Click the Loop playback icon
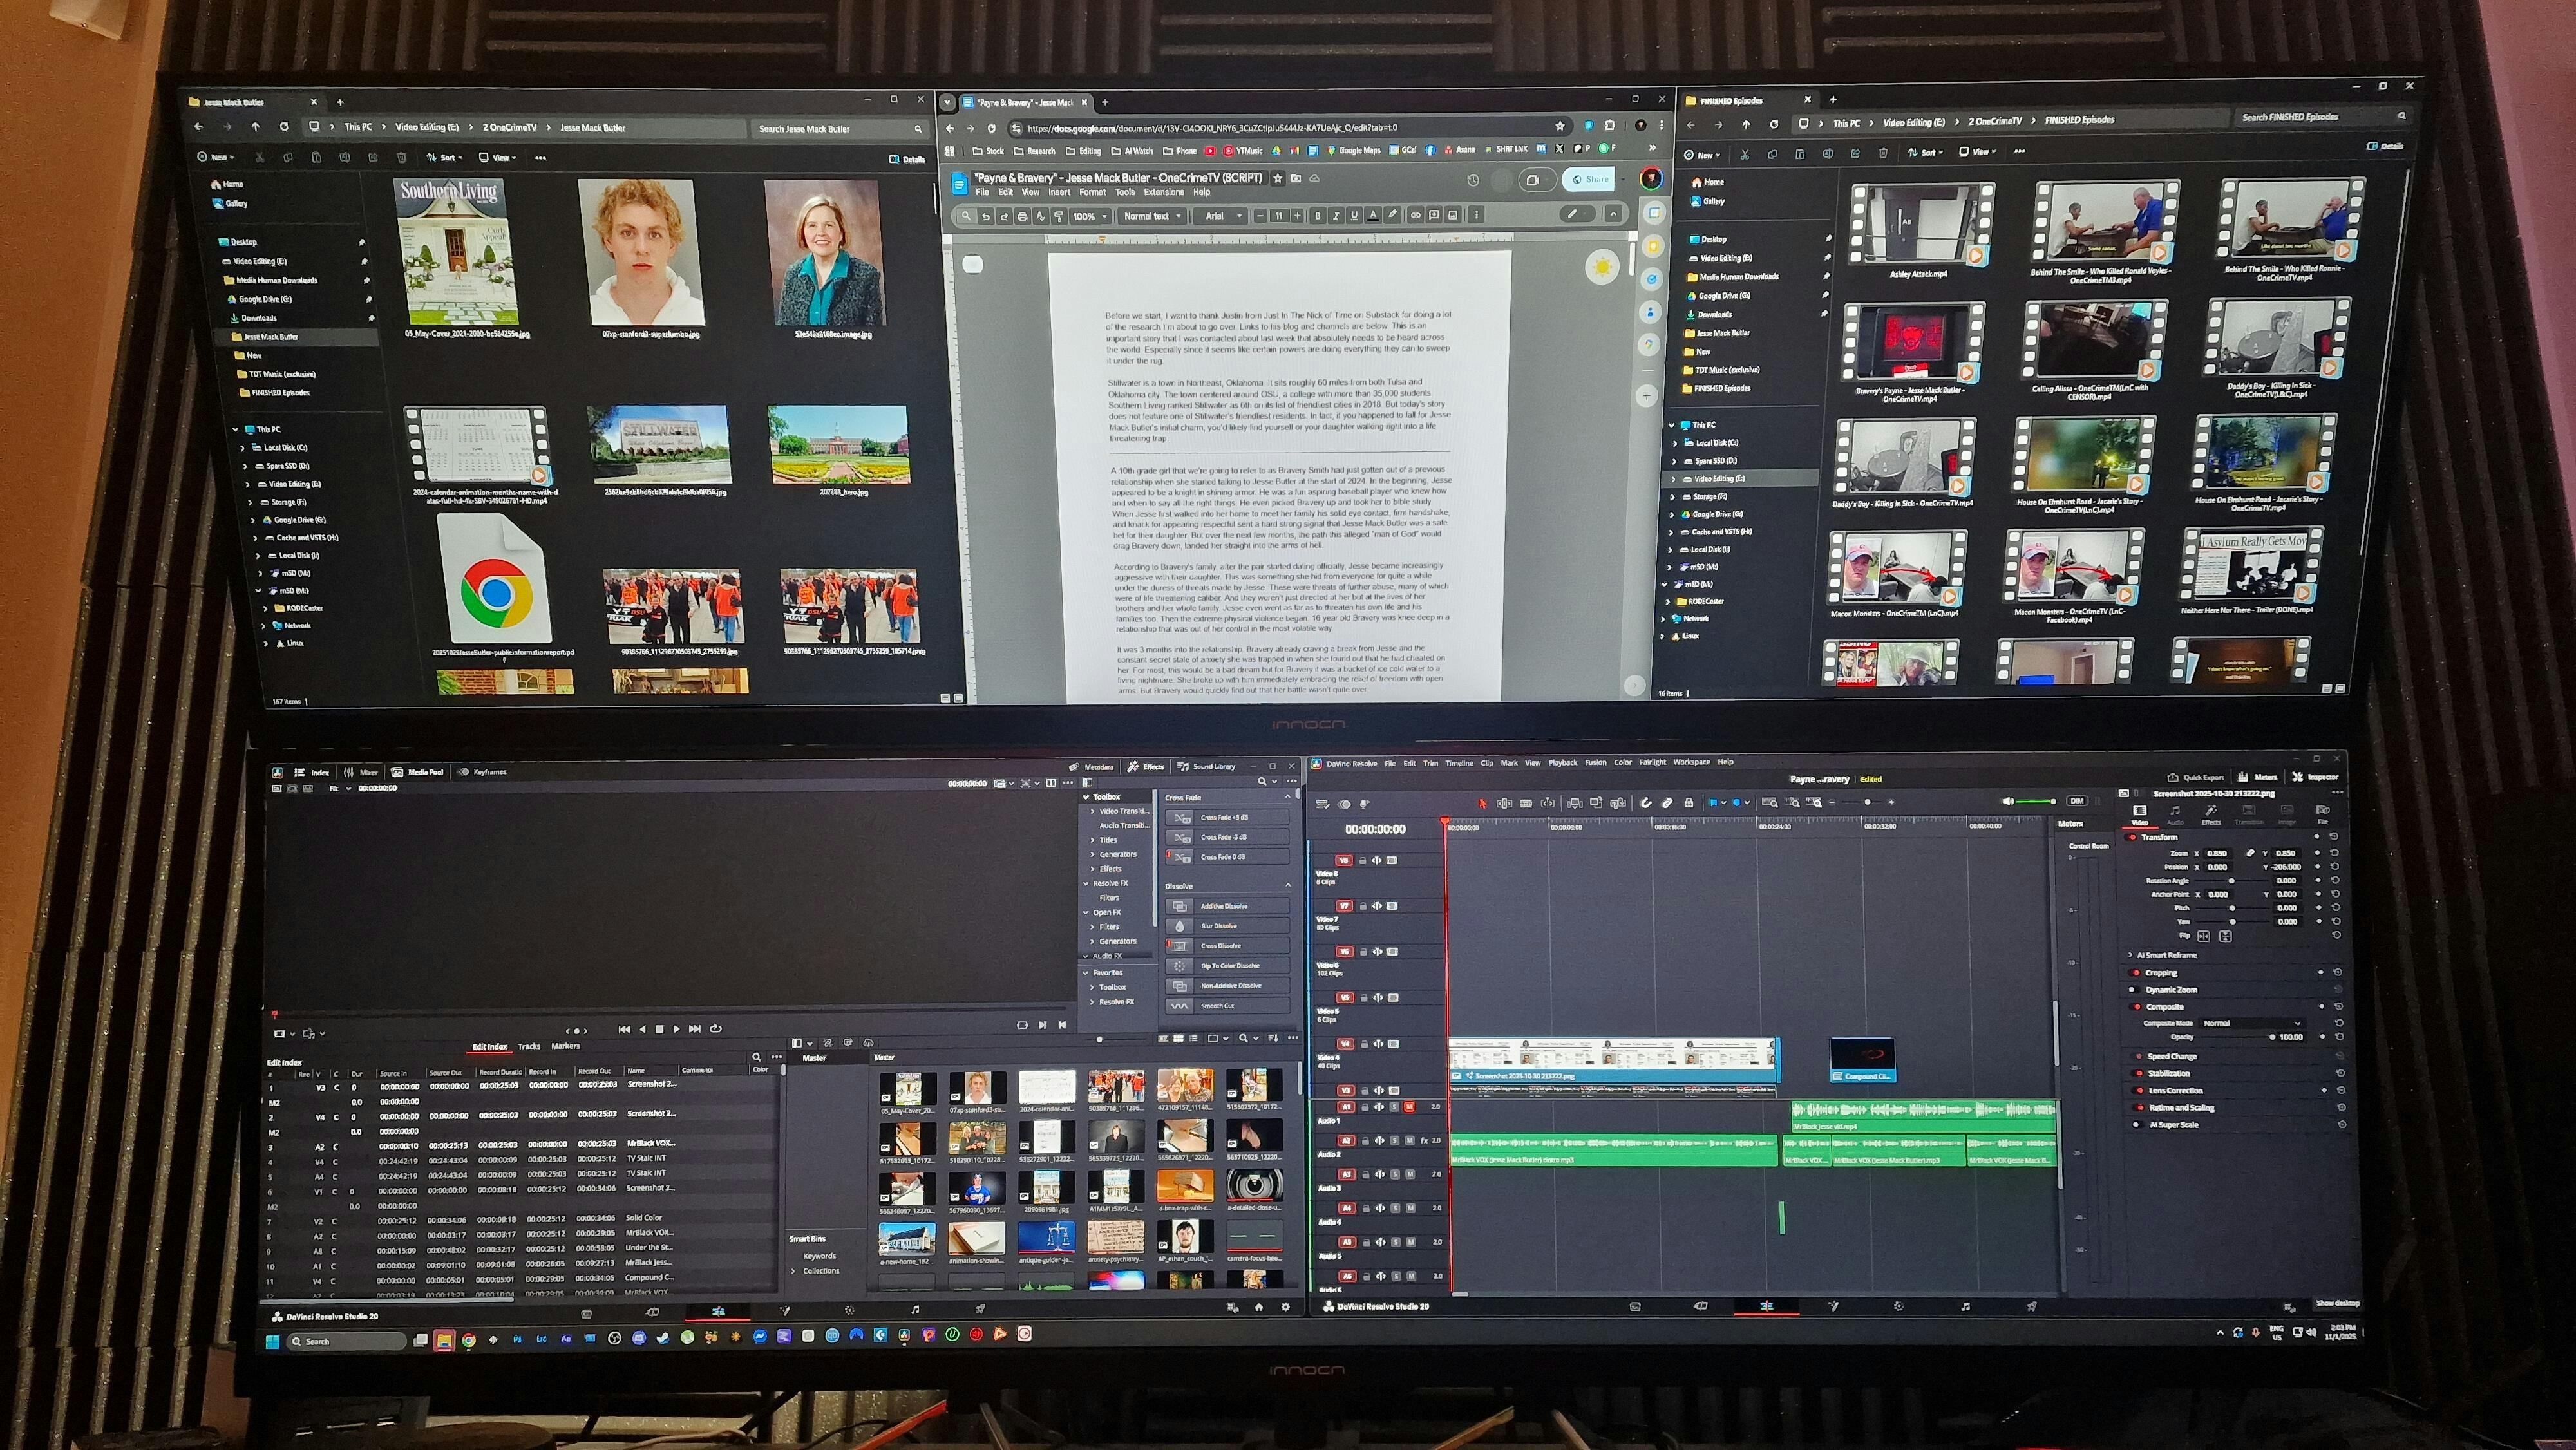The image size is (2576, 1450). coord(715,1029)
